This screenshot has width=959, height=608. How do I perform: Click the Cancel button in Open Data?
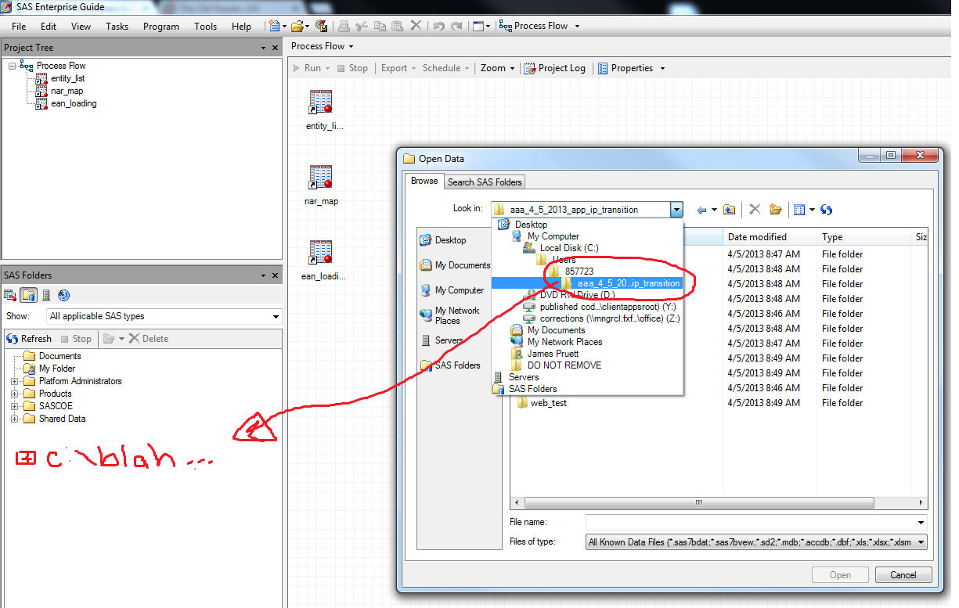(x=903, y=574)
